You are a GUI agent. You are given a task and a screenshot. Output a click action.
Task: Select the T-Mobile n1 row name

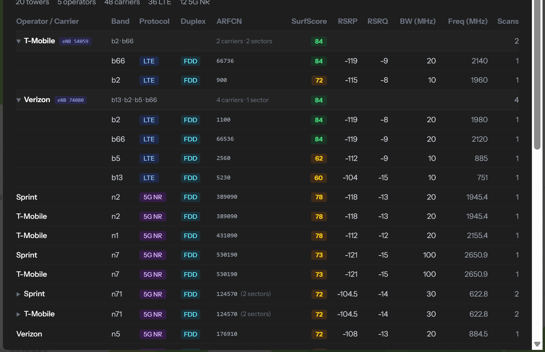(x=32, y=236)
